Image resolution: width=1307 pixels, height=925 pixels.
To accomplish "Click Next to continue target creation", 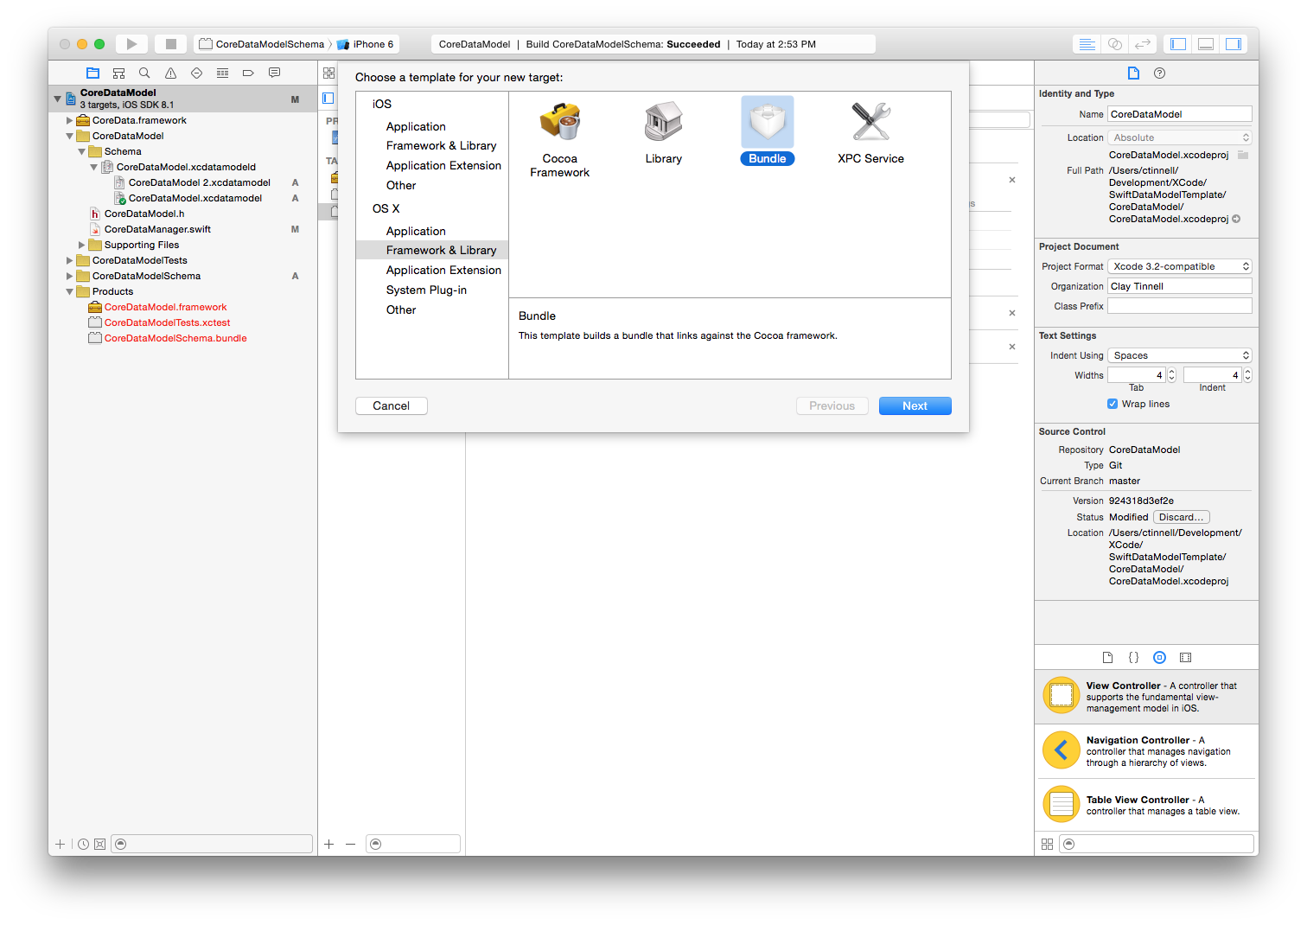I will click(x=915, y=406).
